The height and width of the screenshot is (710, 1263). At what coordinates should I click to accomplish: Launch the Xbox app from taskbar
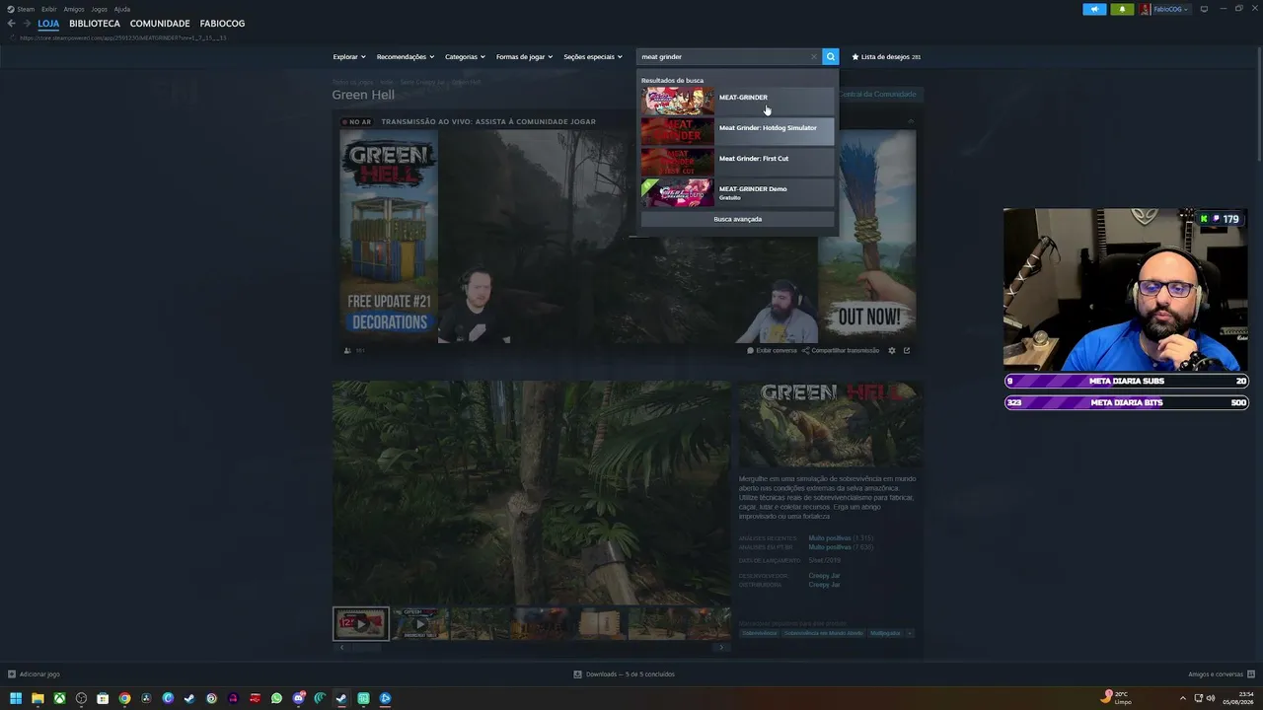point(59,698)
